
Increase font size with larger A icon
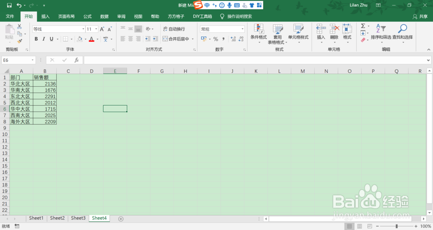(x=102, y=29)
